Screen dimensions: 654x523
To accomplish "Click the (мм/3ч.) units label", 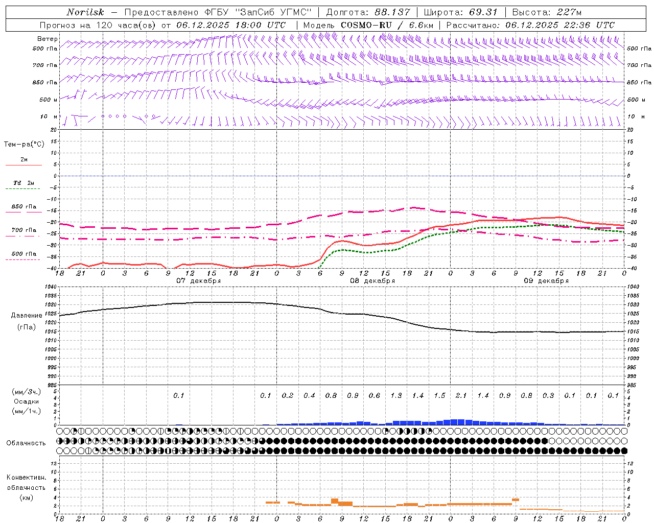I will (26, 392).
